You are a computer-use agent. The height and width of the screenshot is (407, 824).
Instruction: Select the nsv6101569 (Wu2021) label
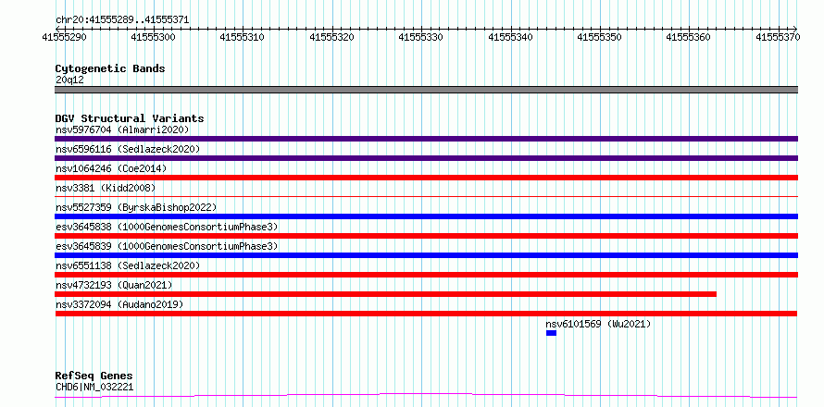[x=598, y=324]
